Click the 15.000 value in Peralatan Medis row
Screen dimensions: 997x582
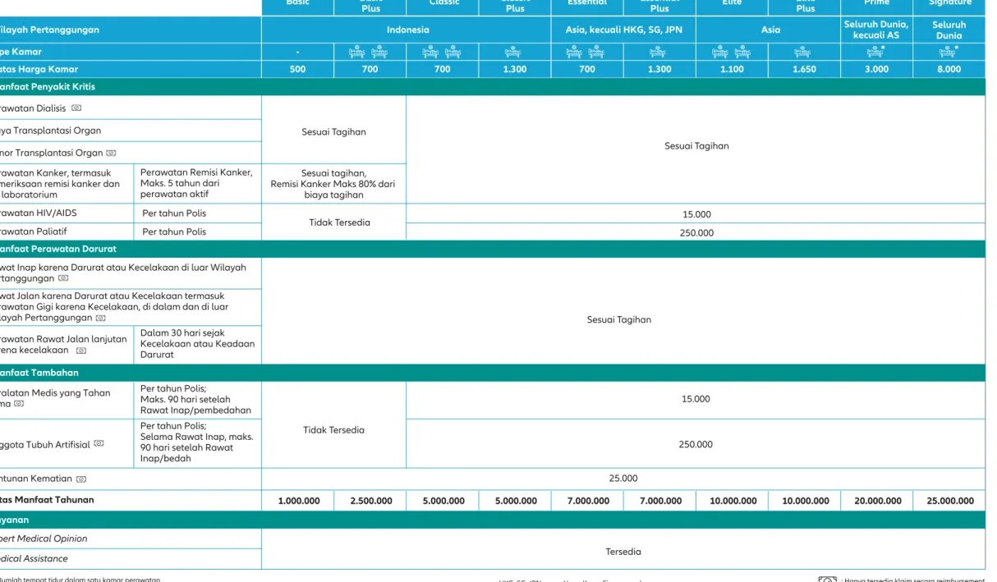click(696, 400)
